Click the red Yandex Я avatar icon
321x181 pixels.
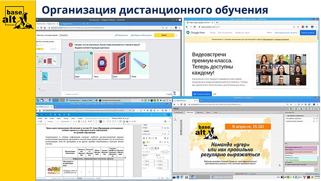[x=70, y=45]
